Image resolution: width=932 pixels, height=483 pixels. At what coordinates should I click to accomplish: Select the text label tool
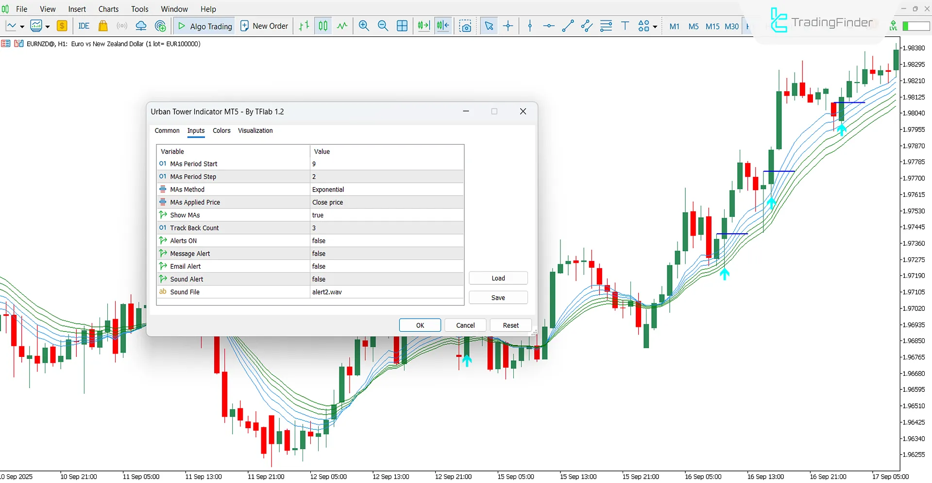tap(625, 26)
